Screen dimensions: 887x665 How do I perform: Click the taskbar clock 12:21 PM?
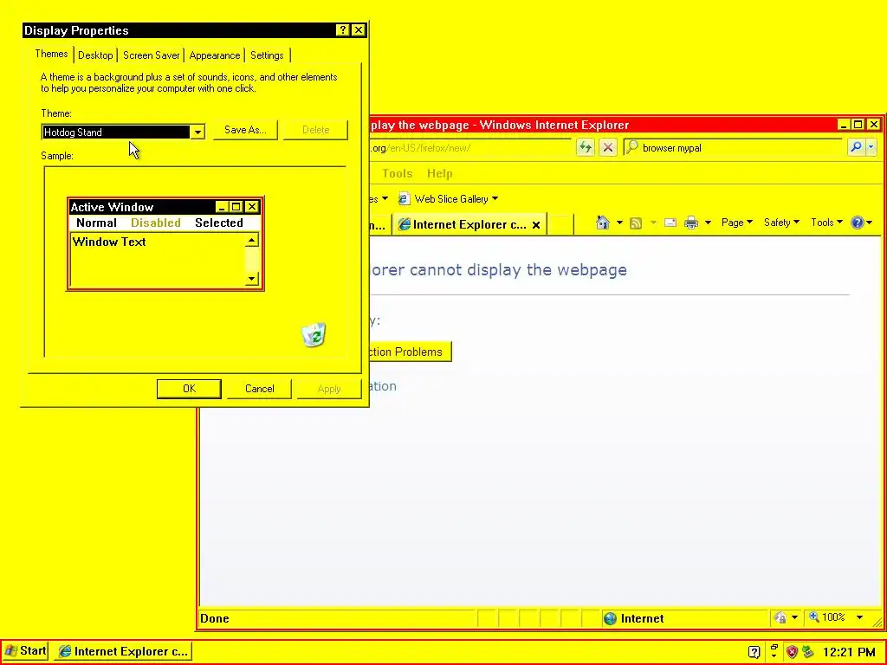click(849, 652)
